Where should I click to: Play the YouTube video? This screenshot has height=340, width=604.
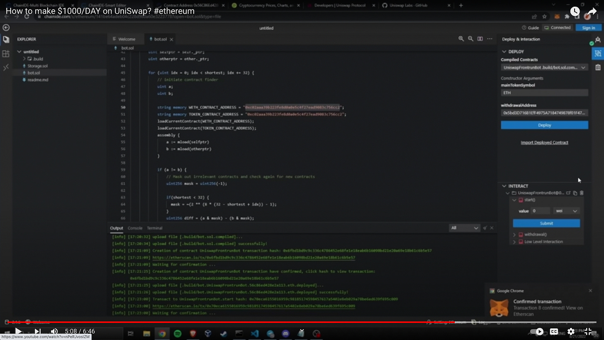point(18,331)
